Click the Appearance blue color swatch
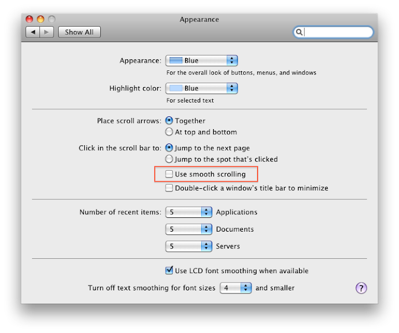This screenshot has height=333, width=399. click(176, 60)
